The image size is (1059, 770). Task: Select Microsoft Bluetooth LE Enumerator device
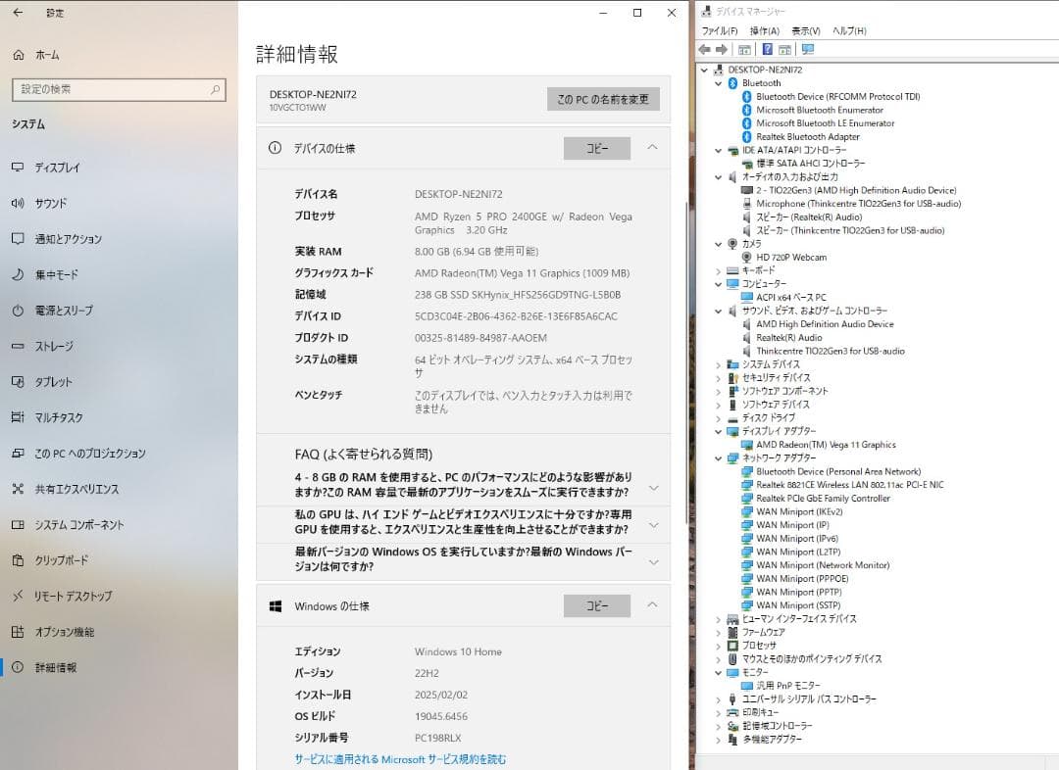826,122
